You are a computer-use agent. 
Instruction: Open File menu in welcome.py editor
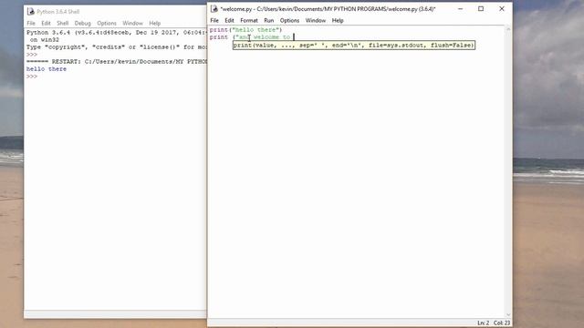pyautogui.click(x=214, y=20)
